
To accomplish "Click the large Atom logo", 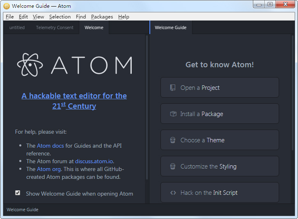I will pyautogui.click(x=75, y=65).
